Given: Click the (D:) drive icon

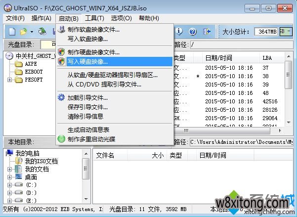Looking at the screenshot, I should (19, 192).
